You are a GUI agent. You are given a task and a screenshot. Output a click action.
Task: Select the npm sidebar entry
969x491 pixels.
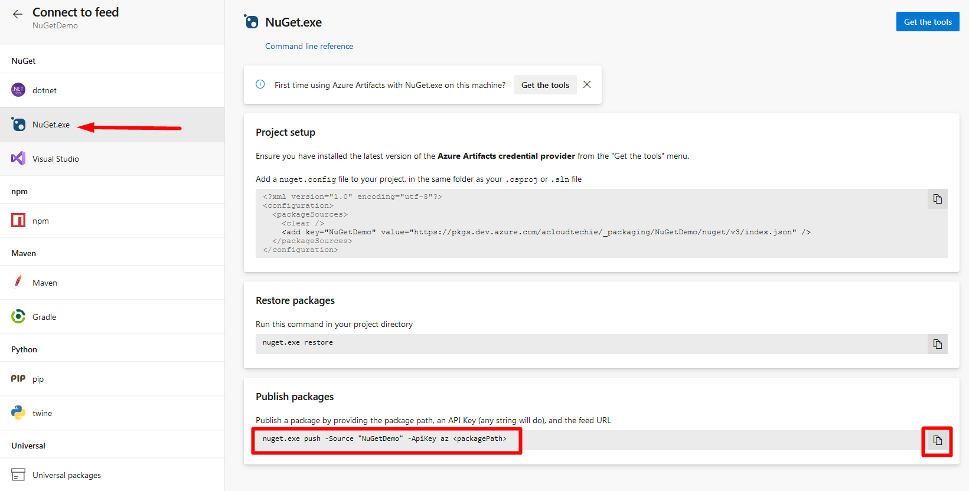pyautogui.click(x=112, y=221)
